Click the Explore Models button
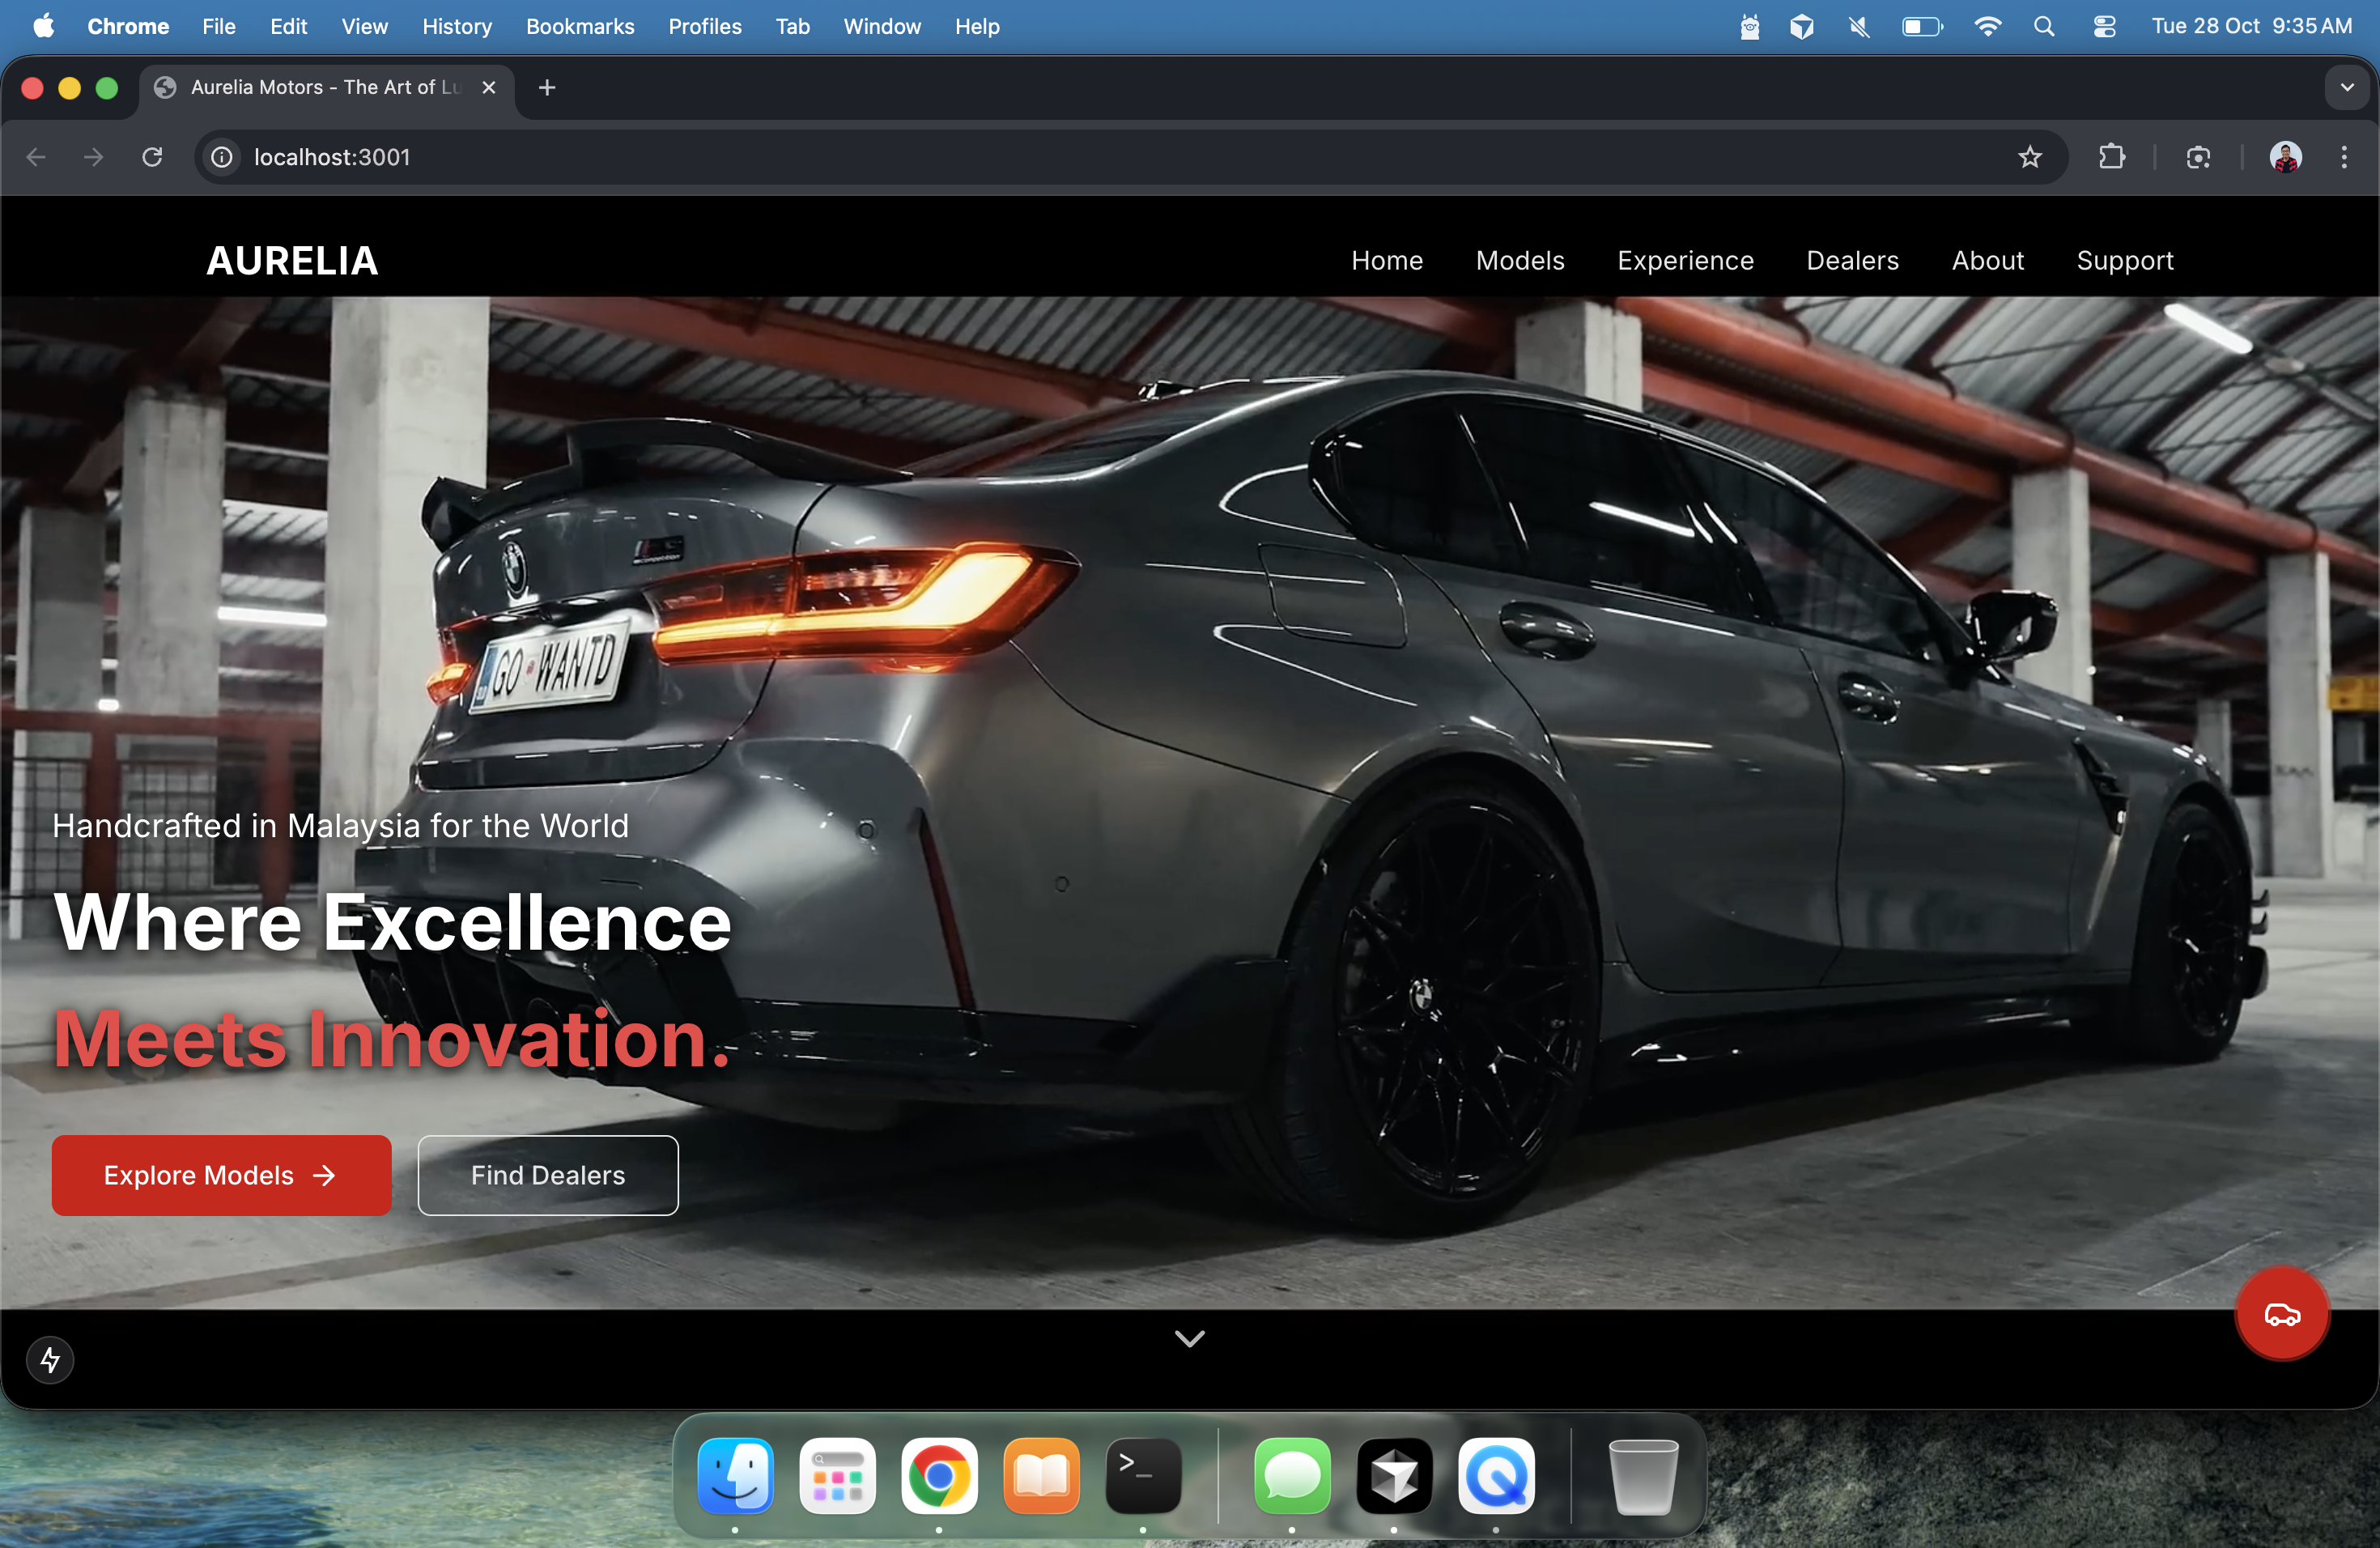The image size is (2380, 1548). point(221,1175)
